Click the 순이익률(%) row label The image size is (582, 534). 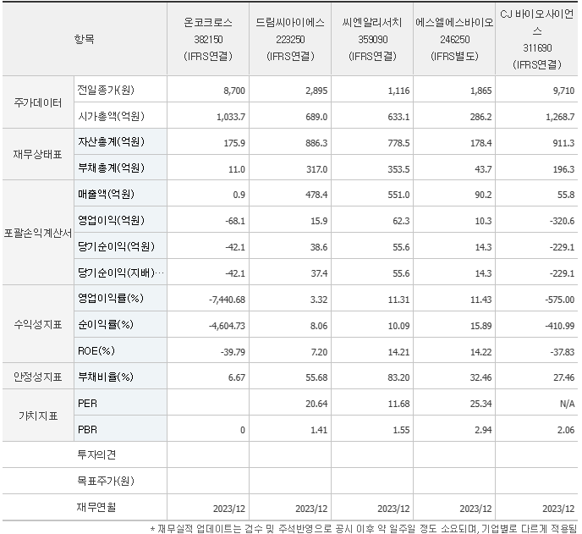click(106, 325)
